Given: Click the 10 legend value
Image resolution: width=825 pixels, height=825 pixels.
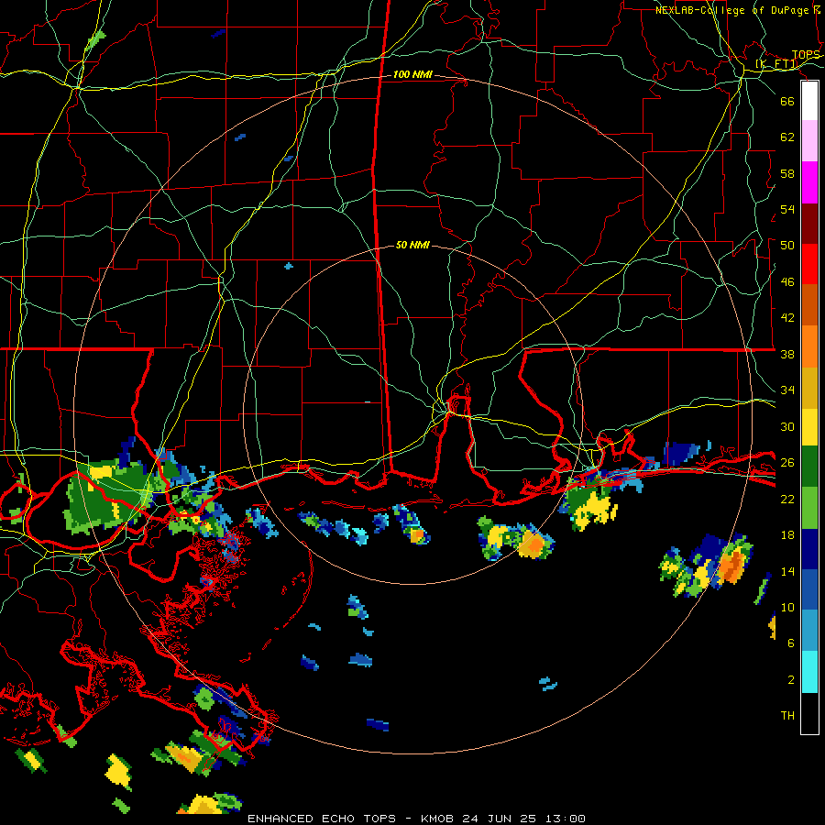Looking at the screenshot, I should [787, 607].
